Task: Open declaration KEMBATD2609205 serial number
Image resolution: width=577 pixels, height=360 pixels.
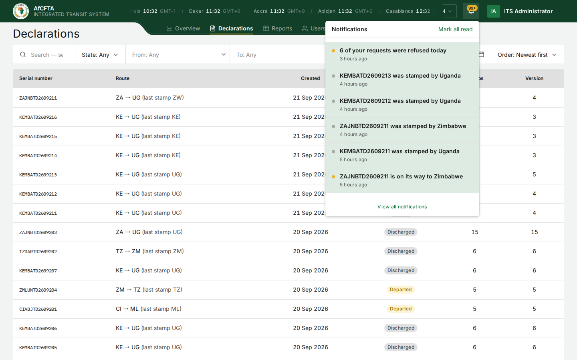Action: (38, 348)
